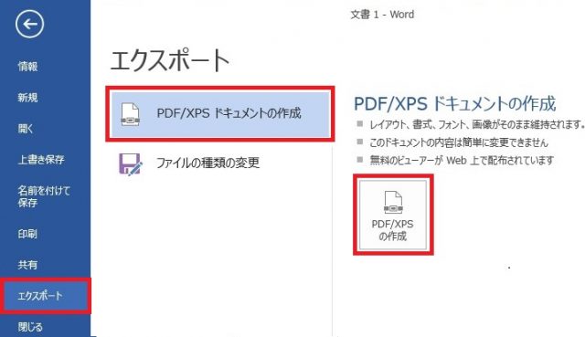
Task: Click the back arrow circle icon
Action: click(x=30, y=25)
